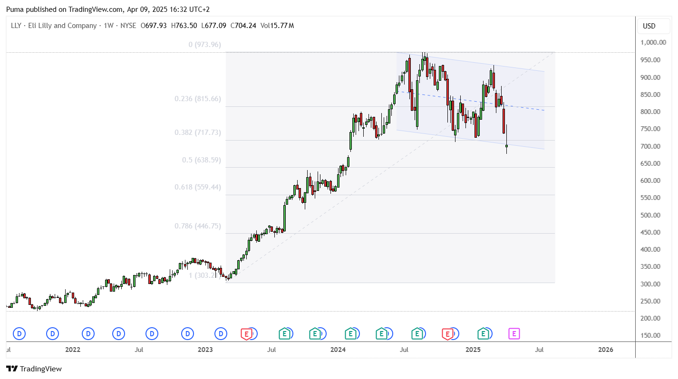Click the 2026 label on time axis
Image resolution: width=678 pixels, height=379 pixels.
605,350
